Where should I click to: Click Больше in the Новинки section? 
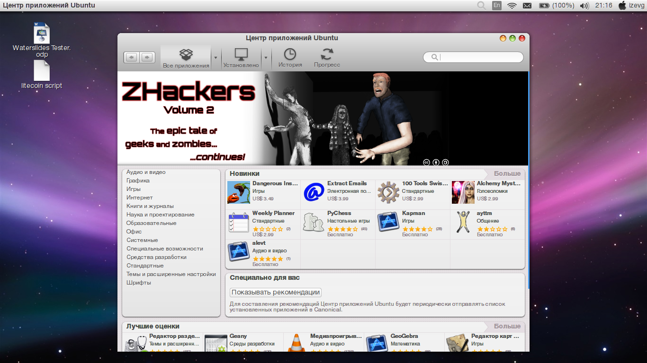pyautogui.click(x=507, y=173)
